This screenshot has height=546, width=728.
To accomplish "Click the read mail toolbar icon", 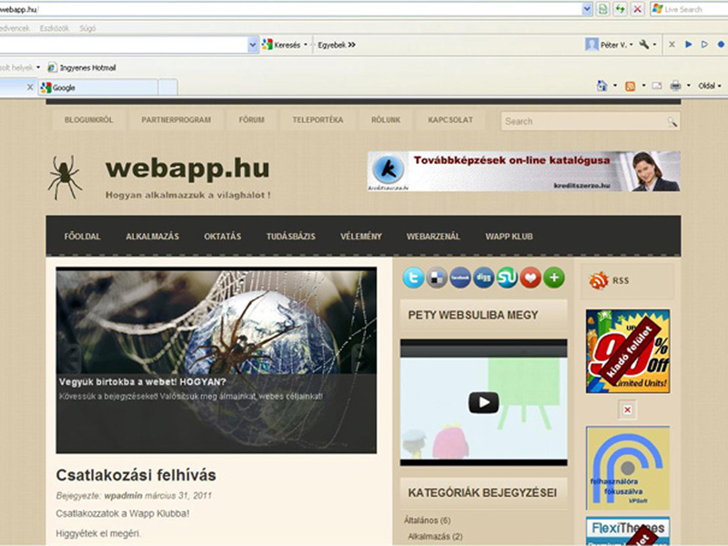I will 656,86.
